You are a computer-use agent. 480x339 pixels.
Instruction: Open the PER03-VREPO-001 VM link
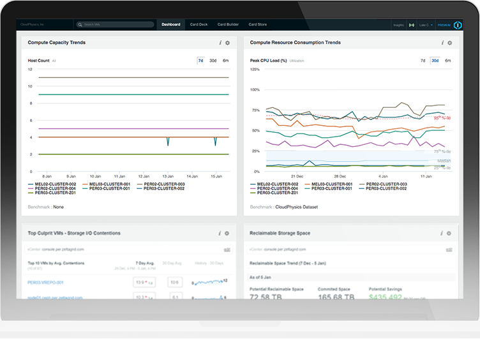tap(47, 282)
